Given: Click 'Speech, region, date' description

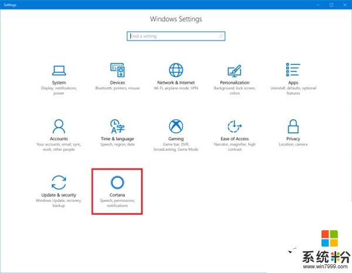Looking at the screenshot, I should pyautogui.click(x=117, y=144).
